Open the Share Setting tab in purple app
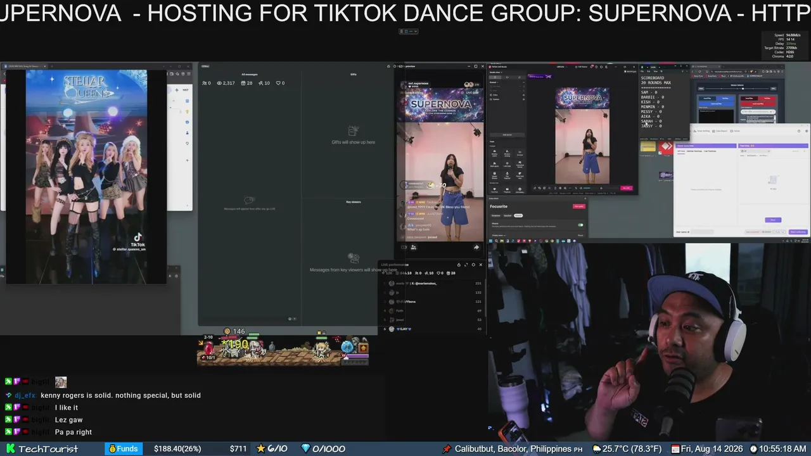Viewport: 811px width, 456px height. [x=702, y=131]
